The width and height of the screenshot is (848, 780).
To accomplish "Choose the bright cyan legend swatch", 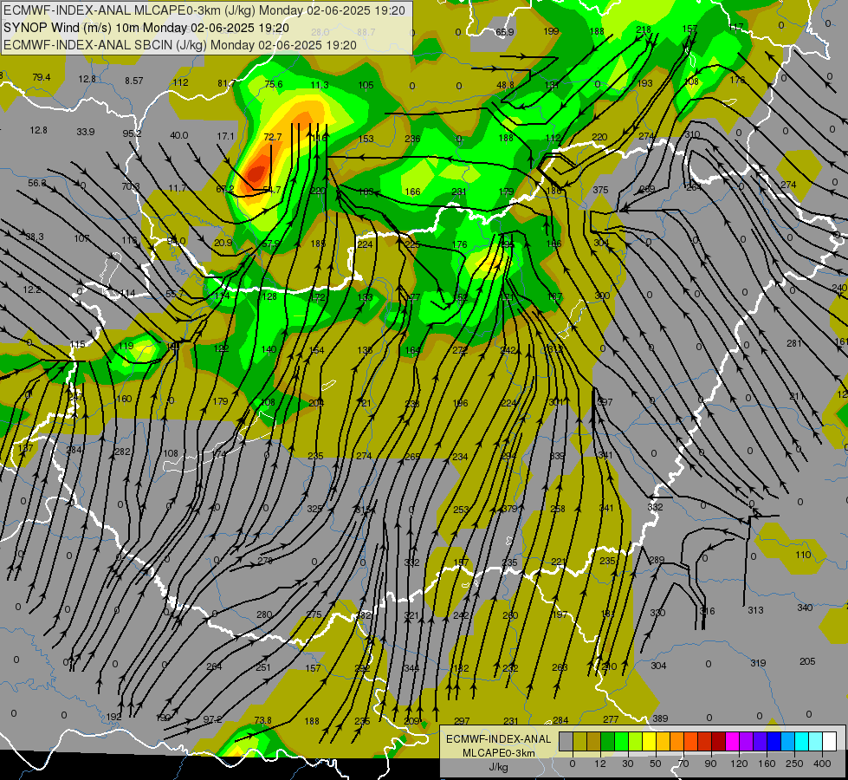I will pos(802,742).
